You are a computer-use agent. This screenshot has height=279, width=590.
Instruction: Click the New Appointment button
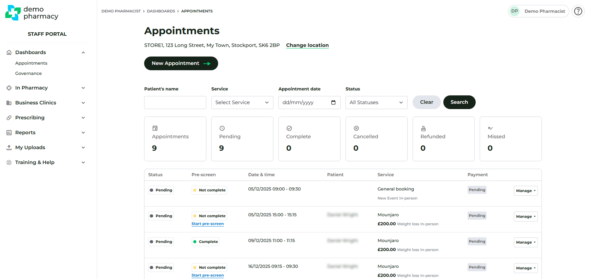(181, 63)
